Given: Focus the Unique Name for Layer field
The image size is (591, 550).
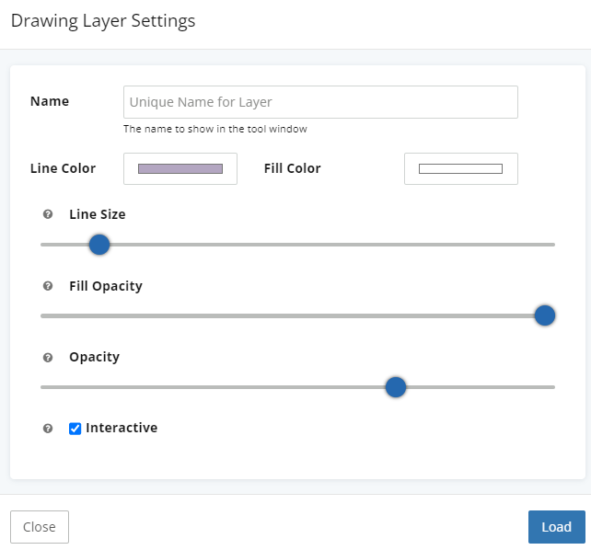Looking at the screenshot, I should pos(320,102).
